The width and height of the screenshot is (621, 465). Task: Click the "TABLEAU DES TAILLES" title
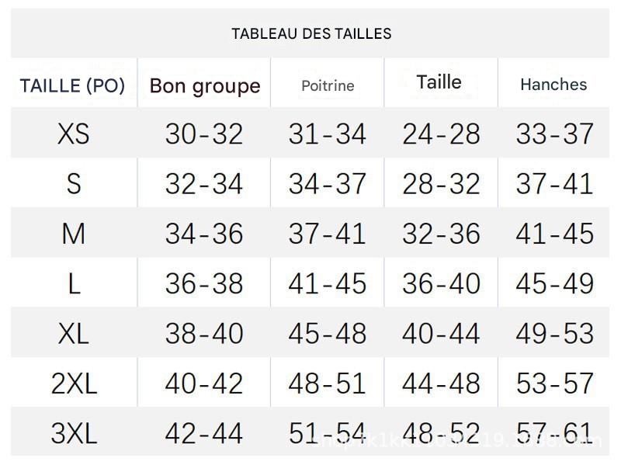pos(311,33)
